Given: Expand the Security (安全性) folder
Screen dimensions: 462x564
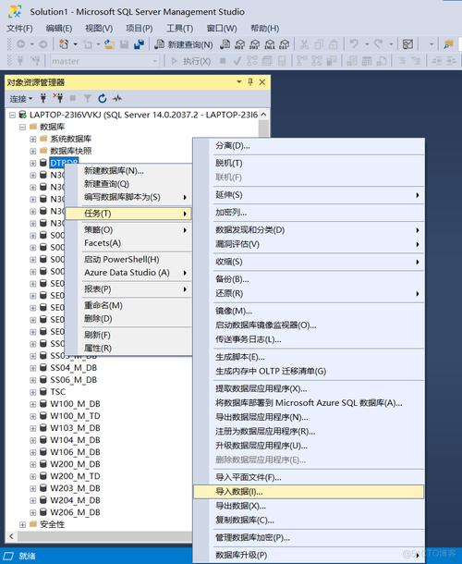Looking at the screenshot, I should [x=23, y=525].
